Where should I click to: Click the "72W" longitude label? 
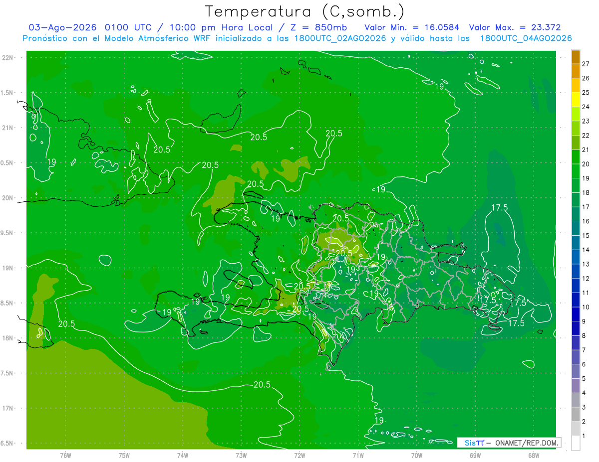[299, 455]
